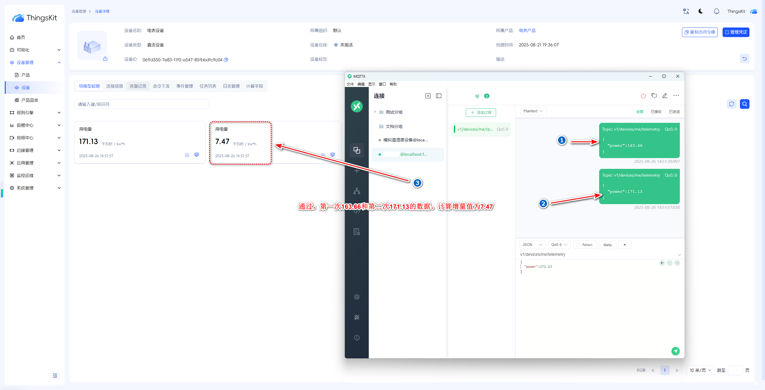
Task: Click the dark mode moon icon
Action: [700, 11]
